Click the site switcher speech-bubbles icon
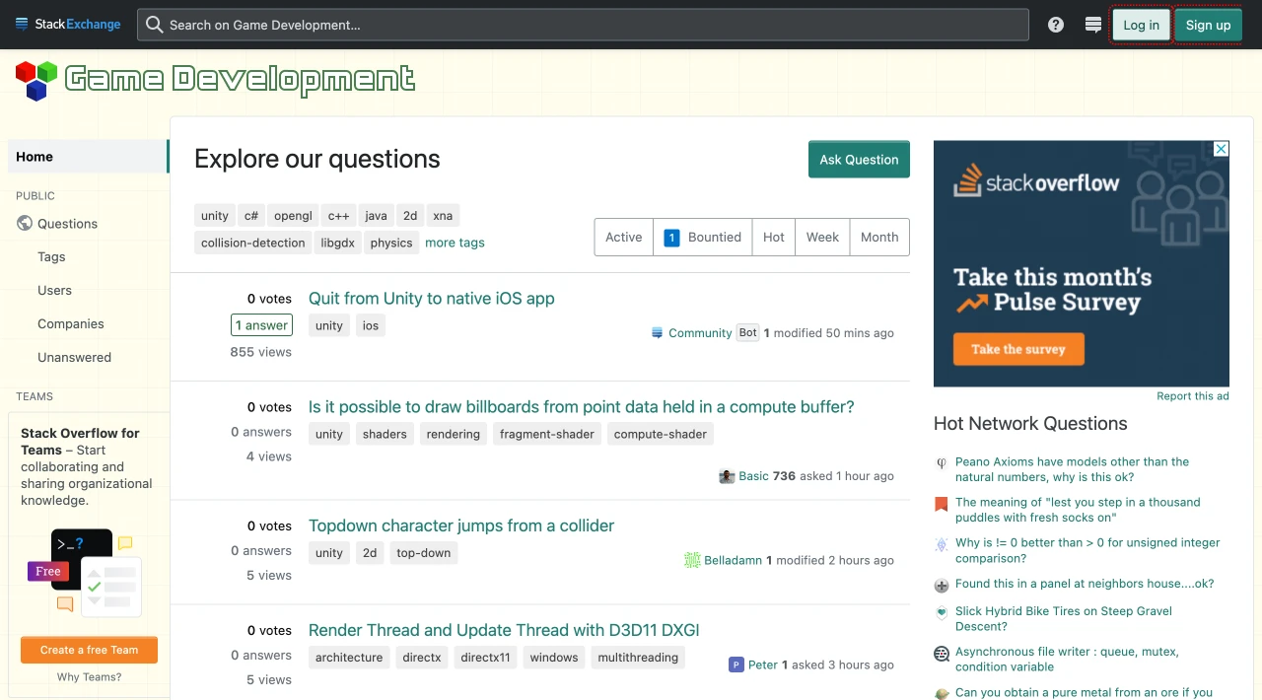Screen dimensions: 1262x700 (1092, 25)
